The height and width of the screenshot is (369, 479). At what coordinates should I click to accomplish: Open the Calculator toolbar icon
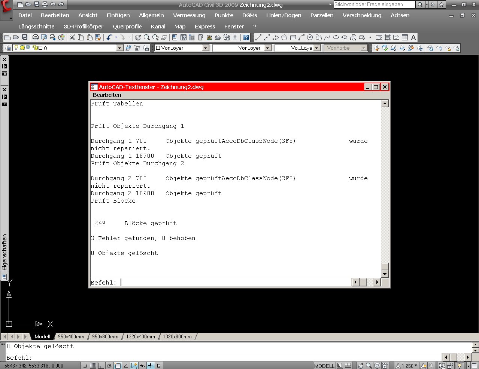(235, 37)
